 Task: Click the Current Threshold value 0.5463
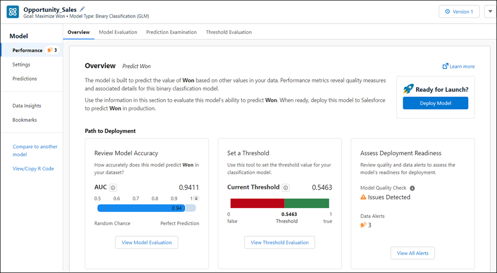point(322,187)
